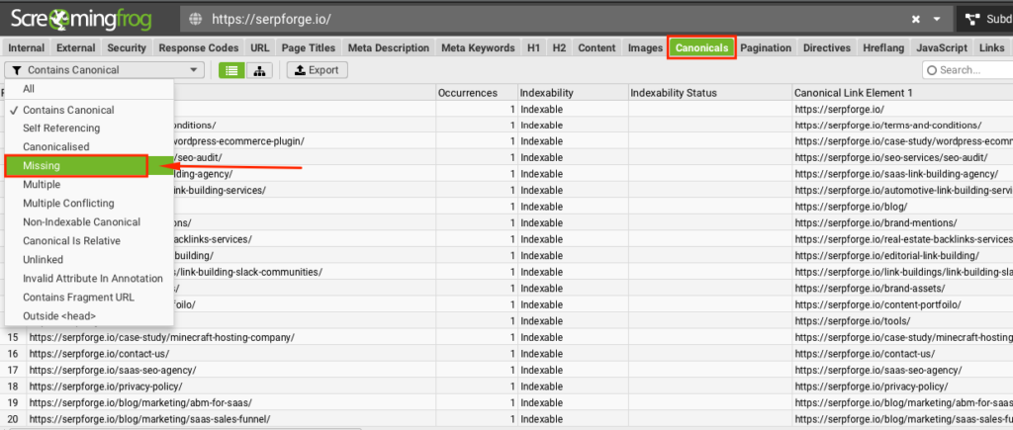Open the Contains Canonical filter dropdown
The width and height of the screenshot is (1013, 430).
point(104,70)
